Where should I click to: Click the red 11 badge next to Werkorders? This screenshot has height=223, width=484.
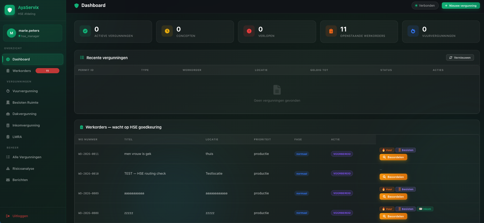click(x=47, y=71)
